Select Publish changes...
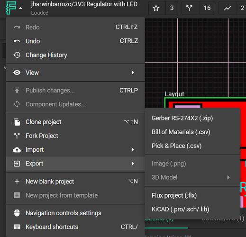The image size is (246, 237). pos(75,90)
